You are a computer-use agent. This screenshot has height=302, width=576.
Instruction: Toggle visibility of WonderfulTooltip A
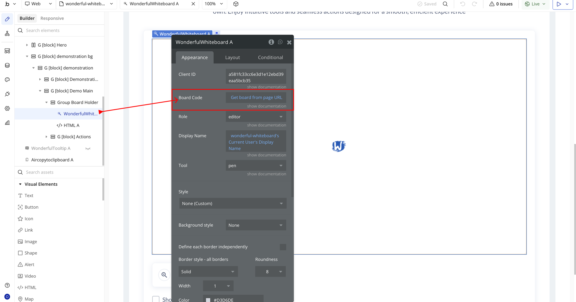(88, 149)
